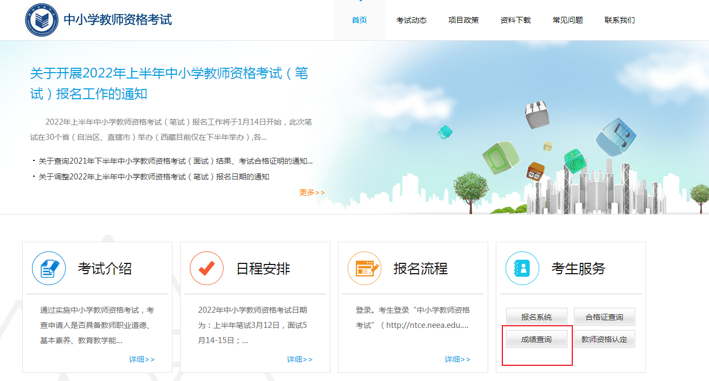Click the 成绩查询 button
The image size is (709, 381).
point(536,339)
